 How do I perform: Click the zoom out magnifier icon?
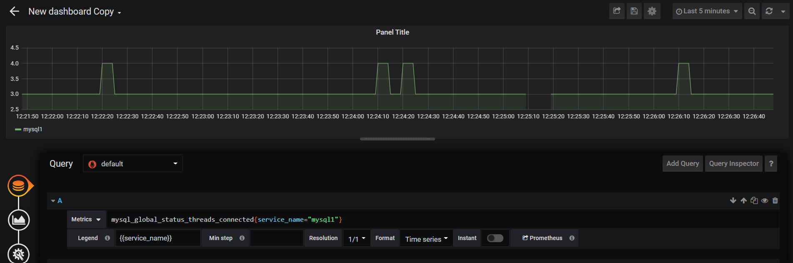coord(752,11)
